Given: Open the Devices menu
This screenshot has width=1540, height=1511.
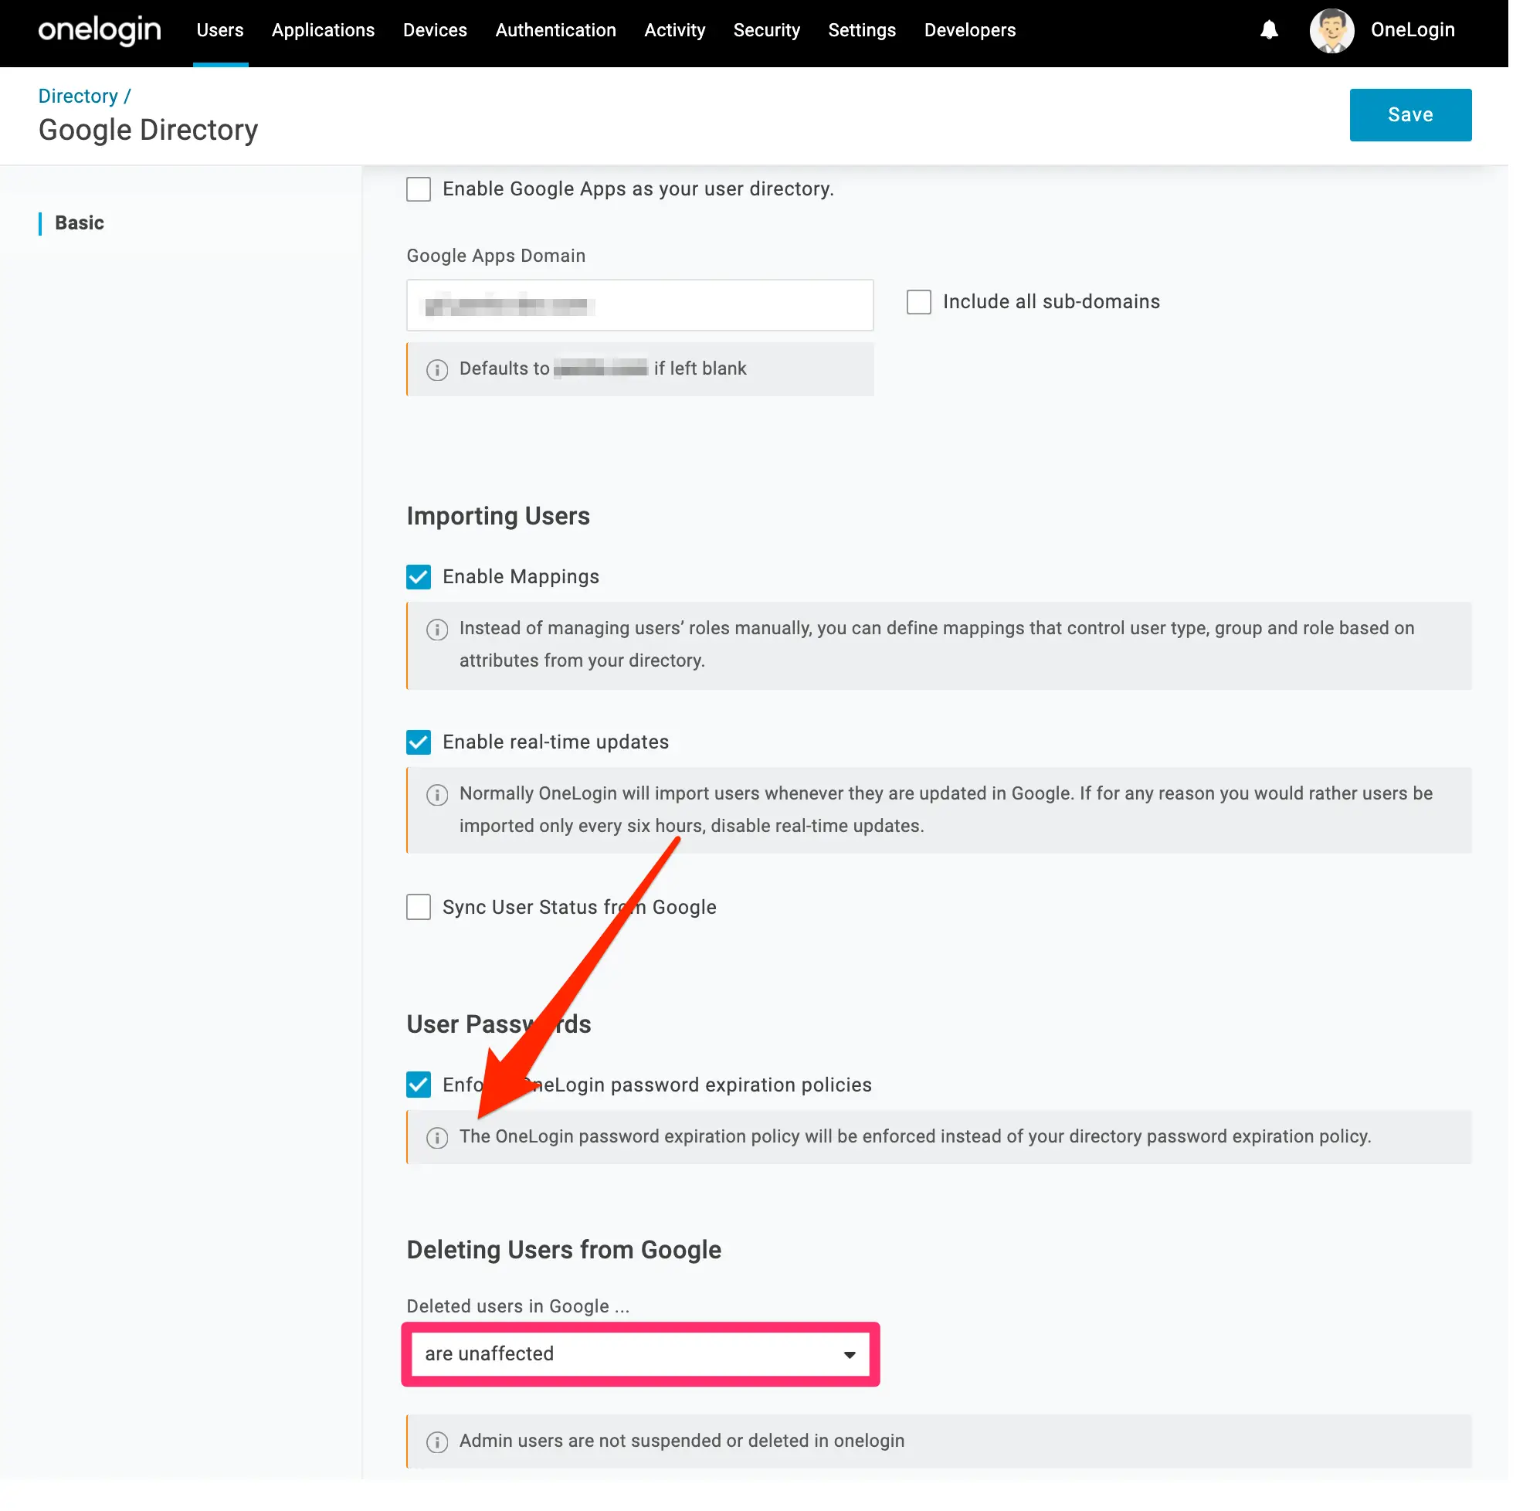Looking at the screenshot, I should 435,30.
